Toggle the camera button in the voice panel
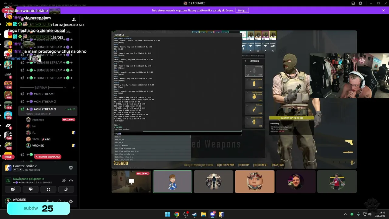The height and width of the screenshot is (219, 389). [x=13, y=189]
